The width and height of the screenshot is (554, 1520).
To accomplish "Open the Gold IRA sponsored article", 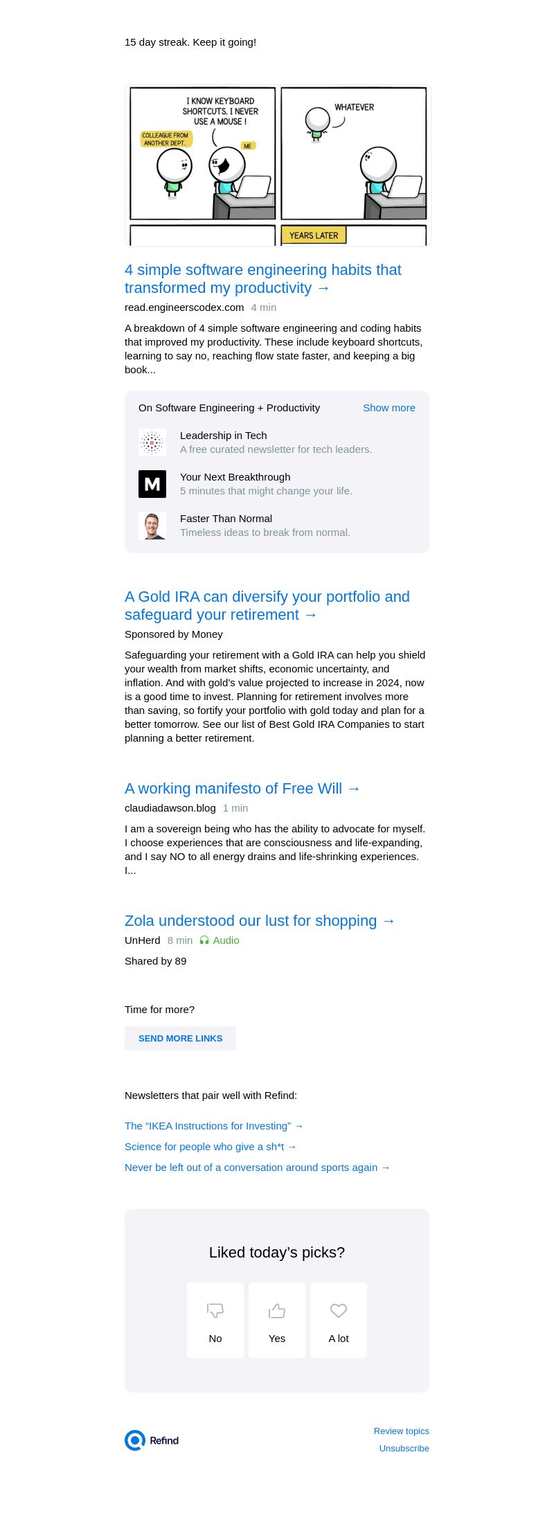I will point(267,605).
